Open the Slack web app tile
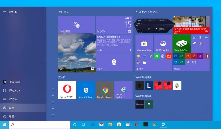The image size is (221, 129). [177, 86]
